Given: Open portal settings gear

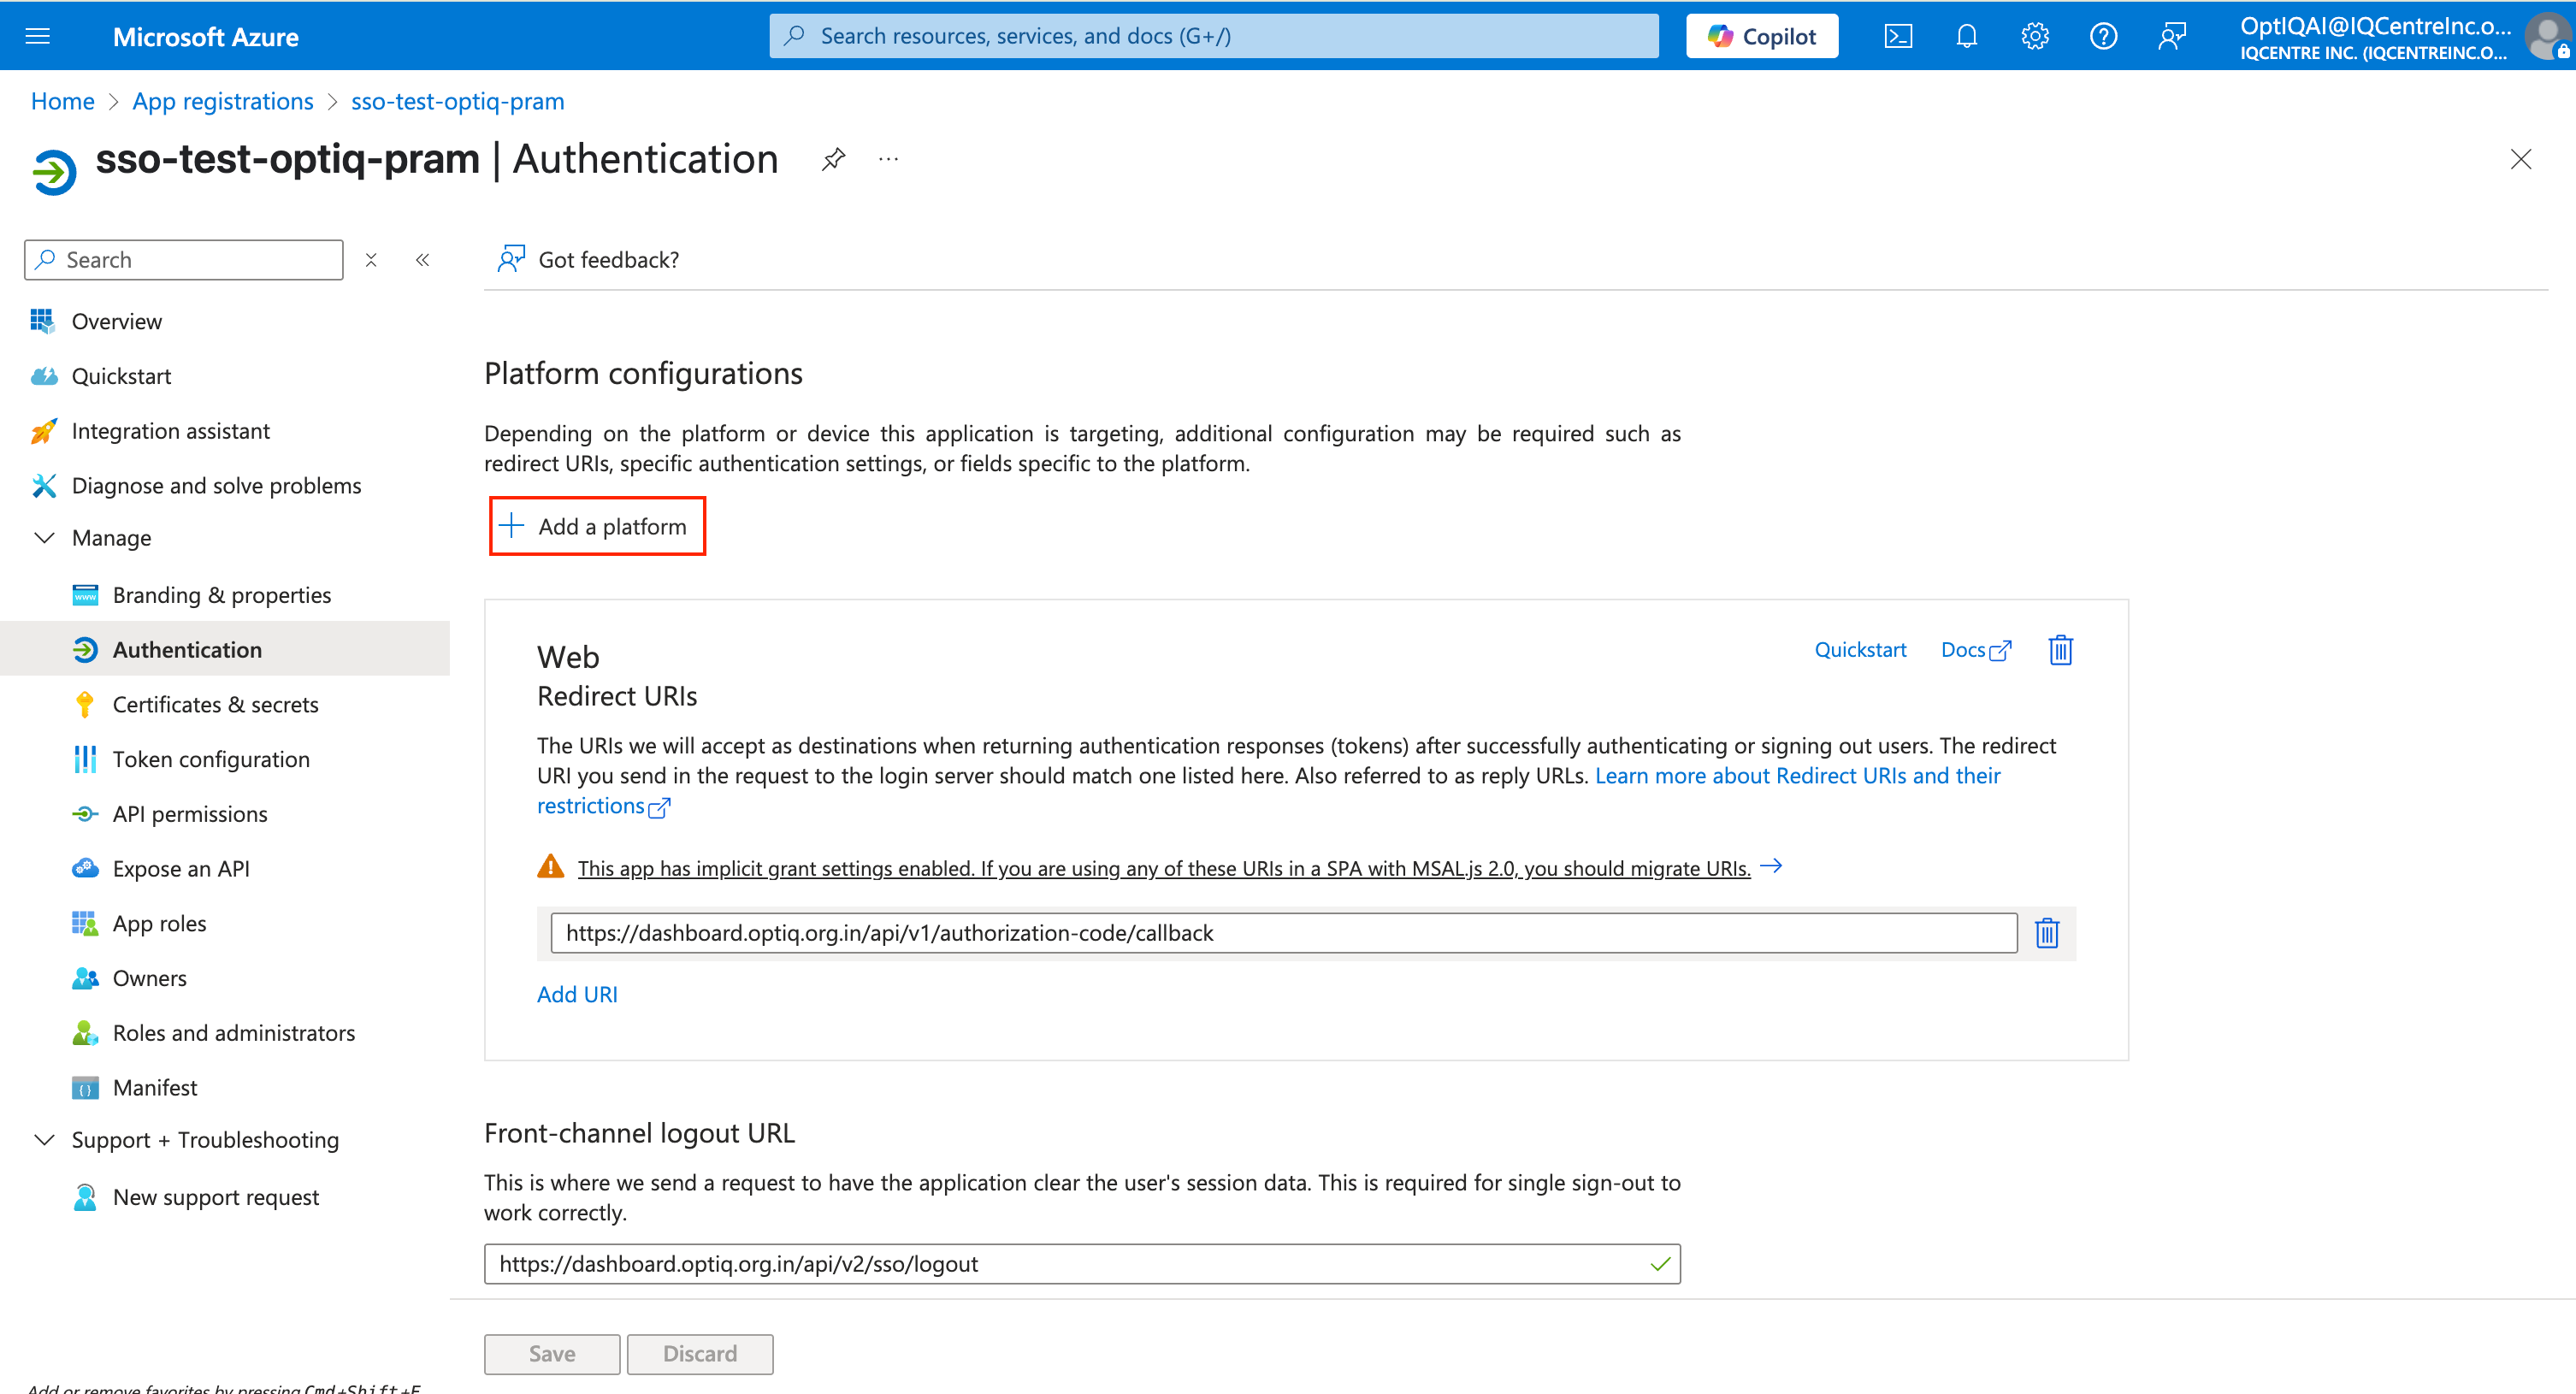Looking at the screenshot, I should coord(2035,37).
